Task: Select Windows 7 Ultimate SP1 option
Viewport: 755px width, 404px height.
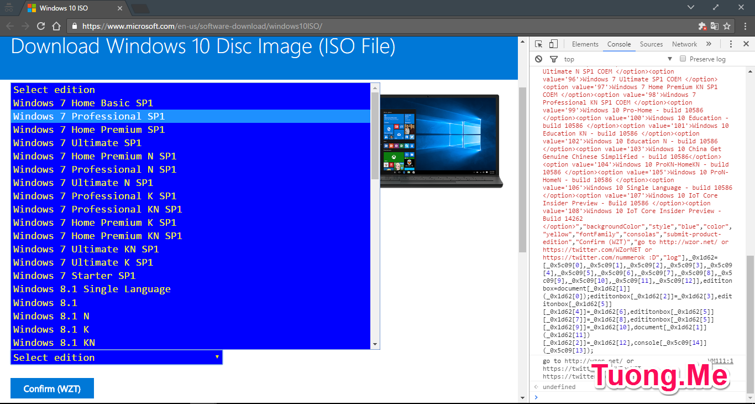Action: point(191,143)
